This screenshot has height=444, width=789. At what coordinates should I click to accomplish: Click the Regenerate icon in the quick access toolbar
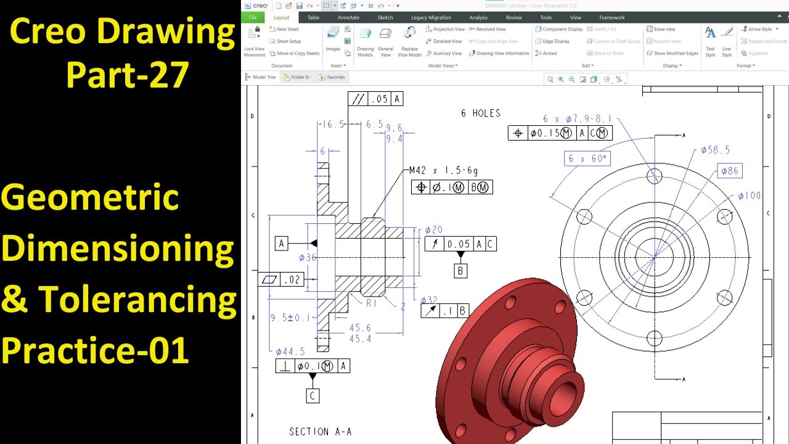click(x=343, y=6)
